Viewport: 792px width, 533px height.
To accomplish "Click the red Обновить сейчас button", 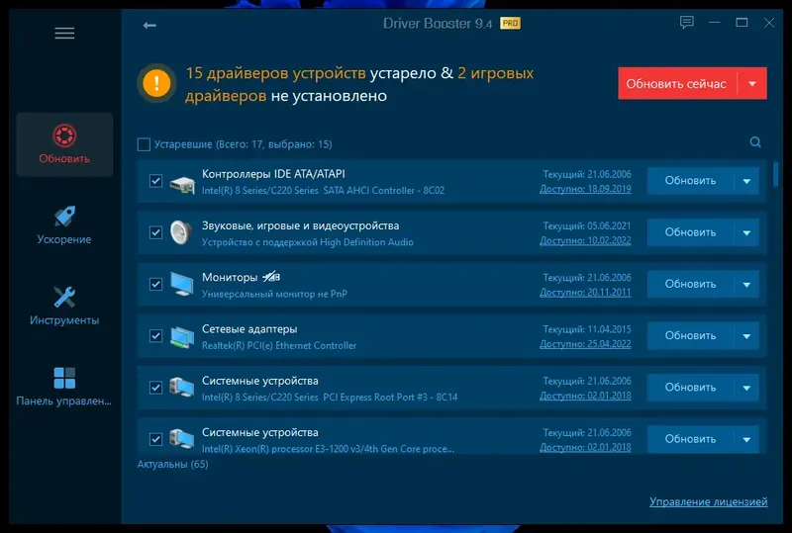I will point(677,83).
